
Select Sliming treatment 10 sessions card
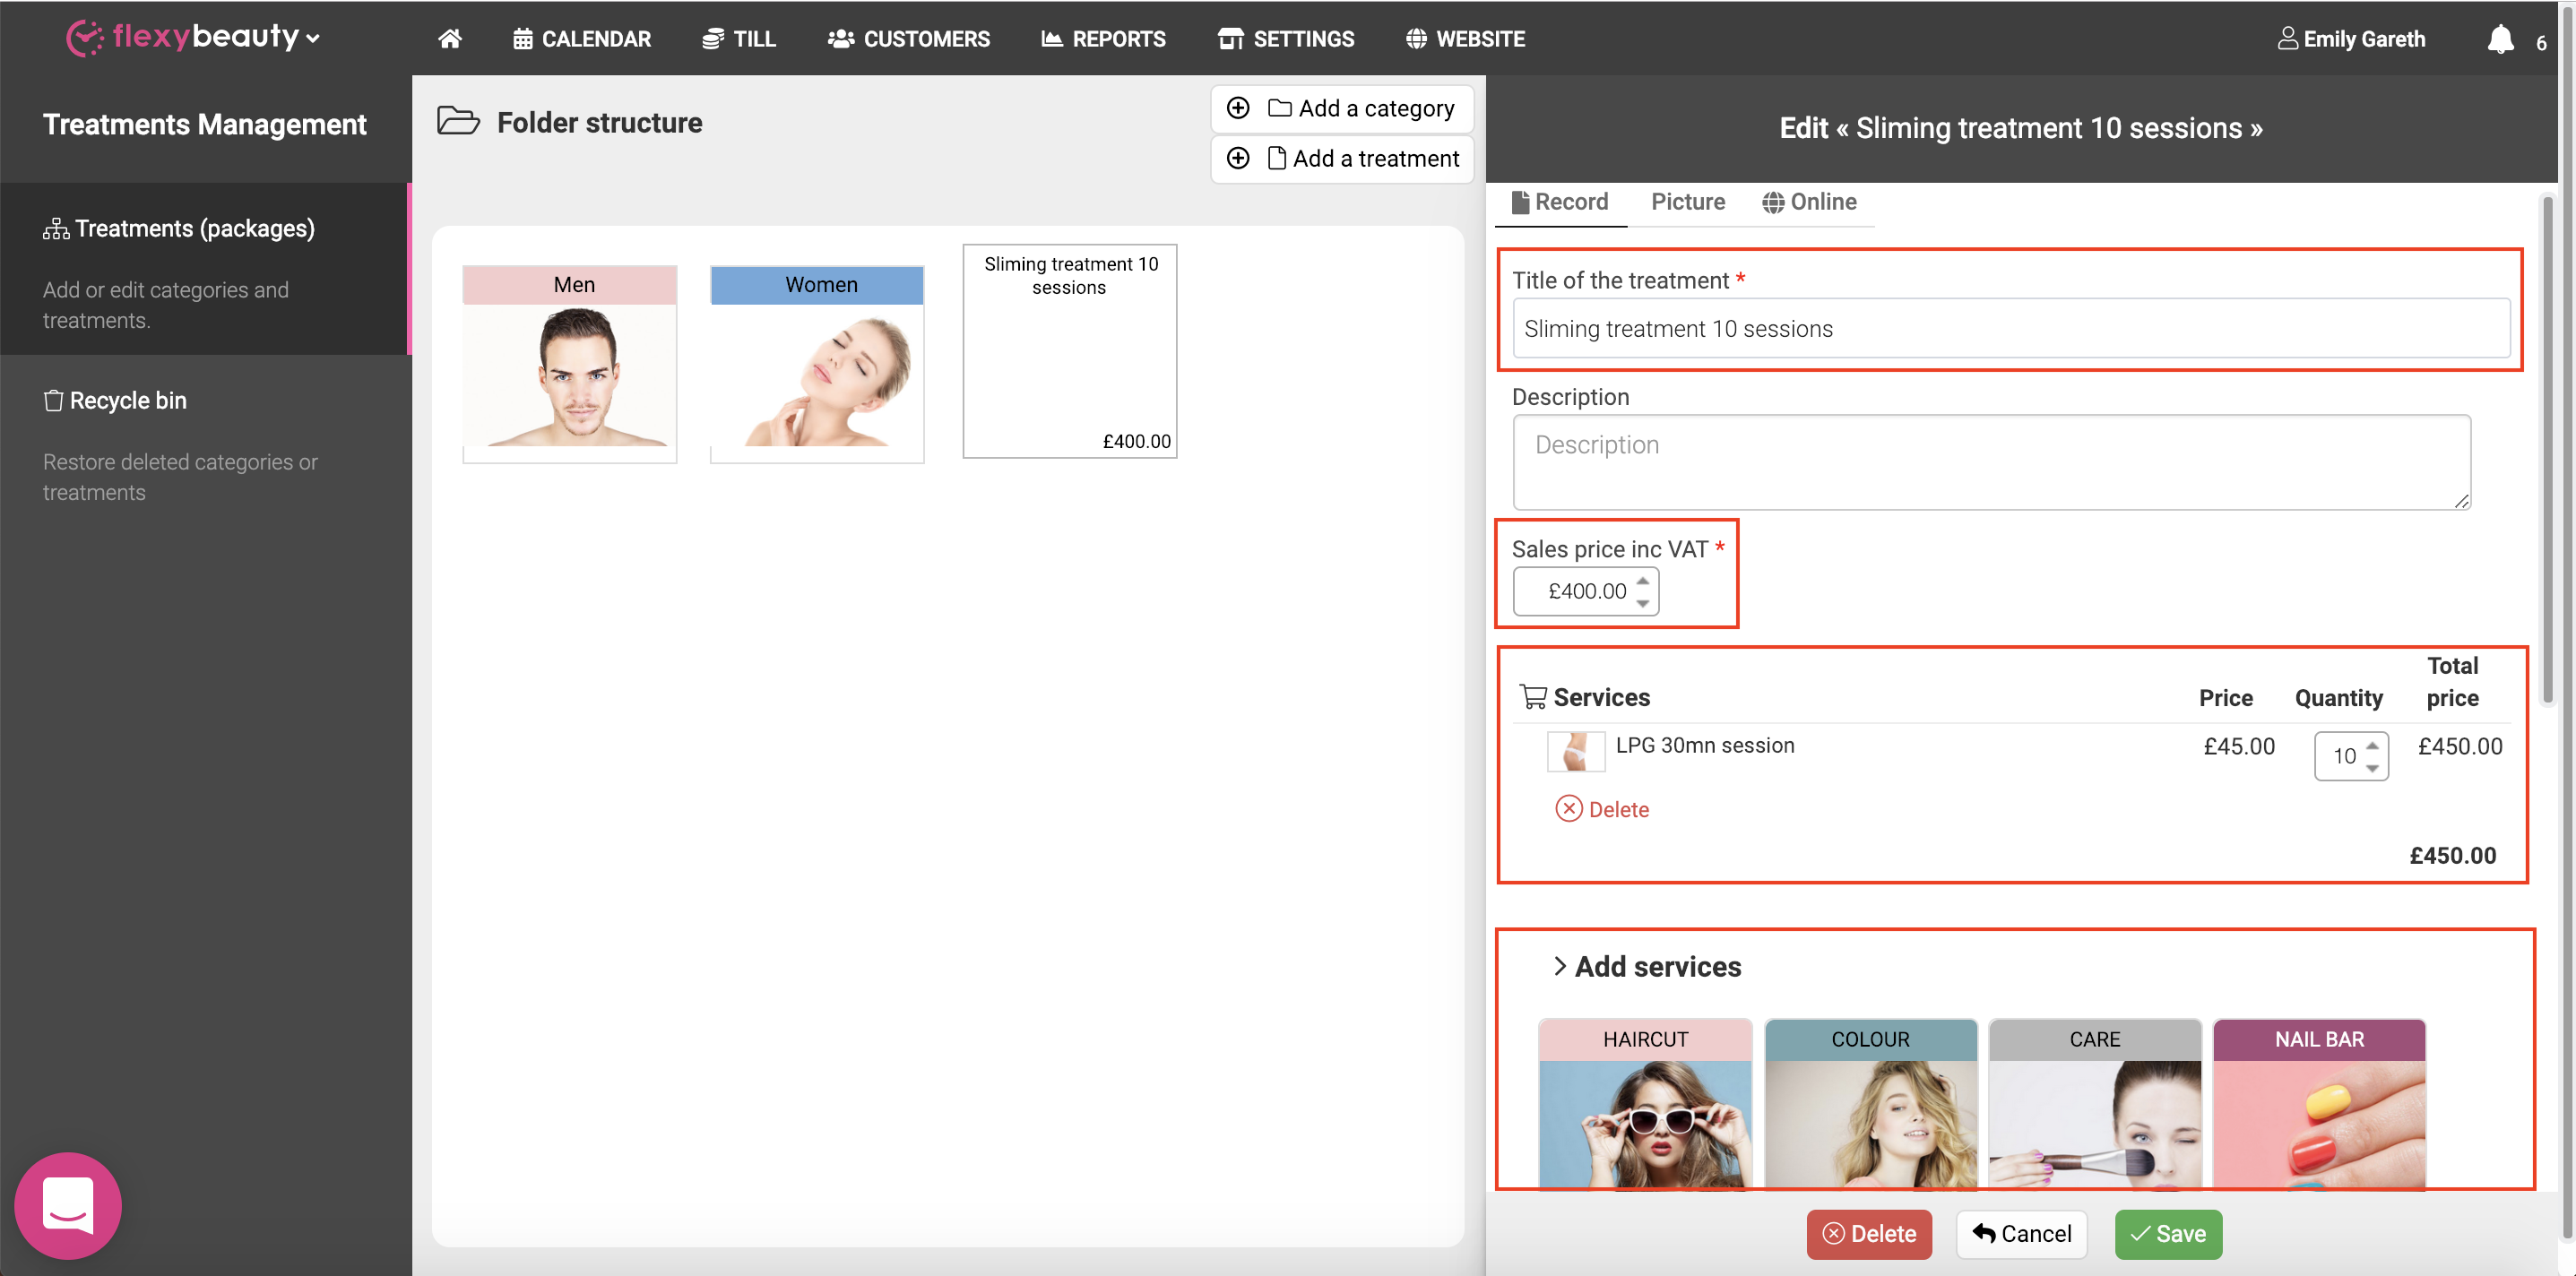click(x=1070, y=351)
